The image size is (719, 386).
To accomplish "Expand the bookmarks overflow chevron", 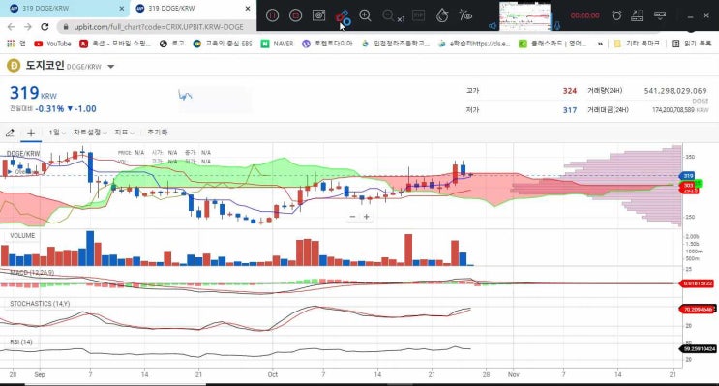I will click(600, 44).
